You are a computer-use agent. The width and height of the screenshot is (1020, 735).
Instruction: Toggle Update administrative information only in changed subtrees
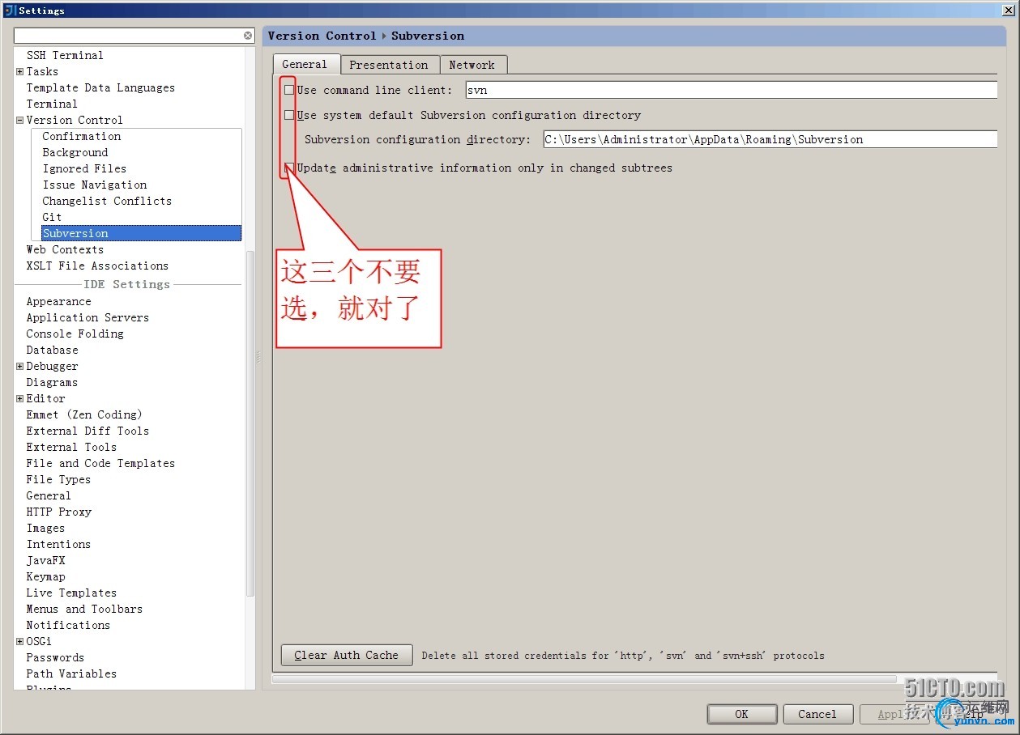click(289, 168)
